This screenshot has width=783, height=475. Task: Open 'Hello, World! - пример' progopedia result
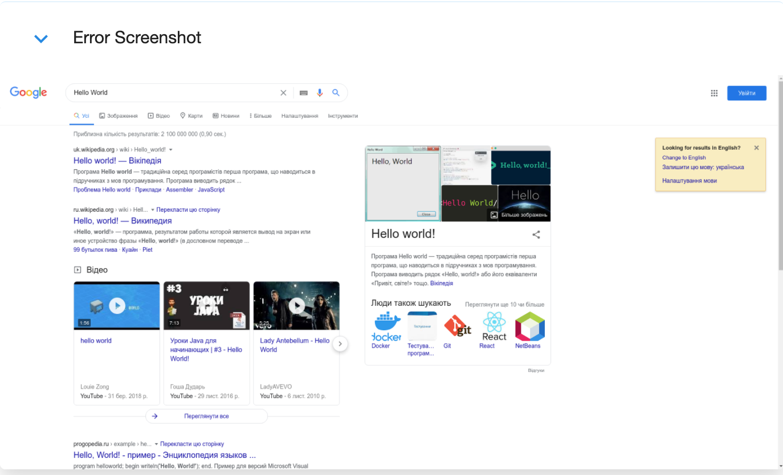[x=165, y=455]
